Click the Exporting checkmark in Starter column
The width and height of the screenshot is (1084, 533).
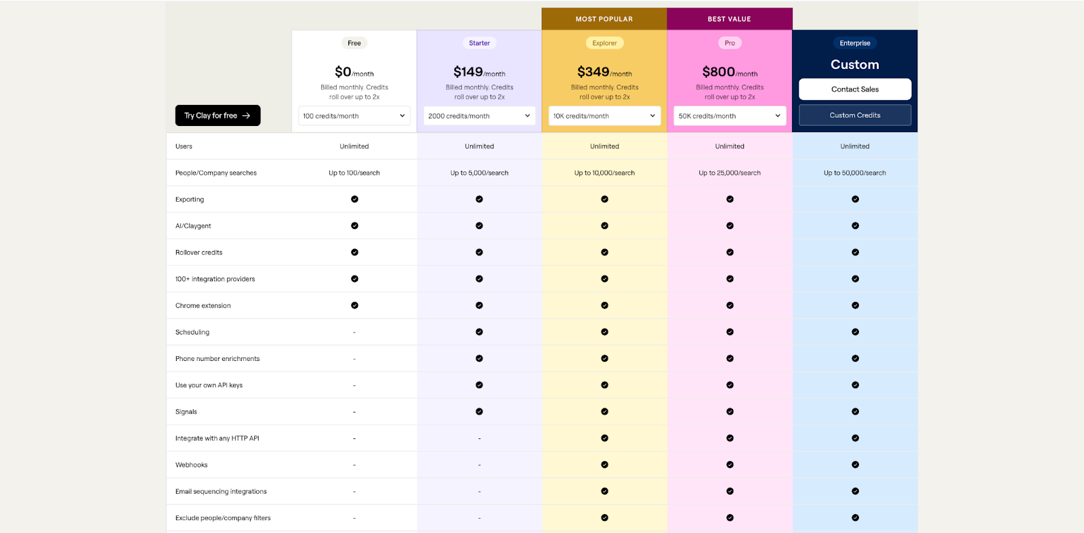(480, 199)
